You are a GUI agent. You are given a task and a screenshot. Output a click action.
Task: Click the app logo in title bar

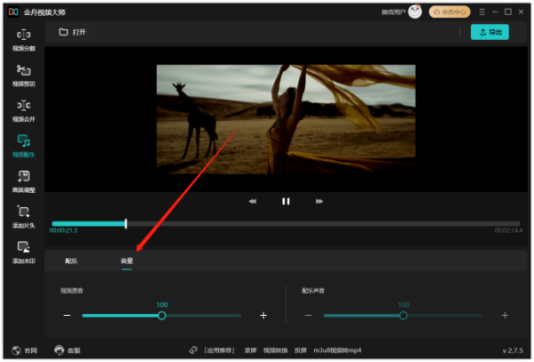point(13,12)
